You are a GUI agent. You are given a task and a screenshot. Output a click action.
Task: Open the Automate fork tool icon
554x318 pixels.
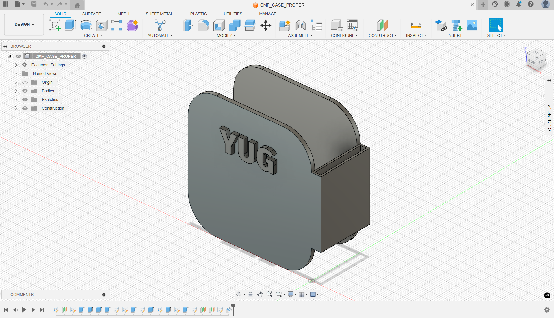(160, 25)
